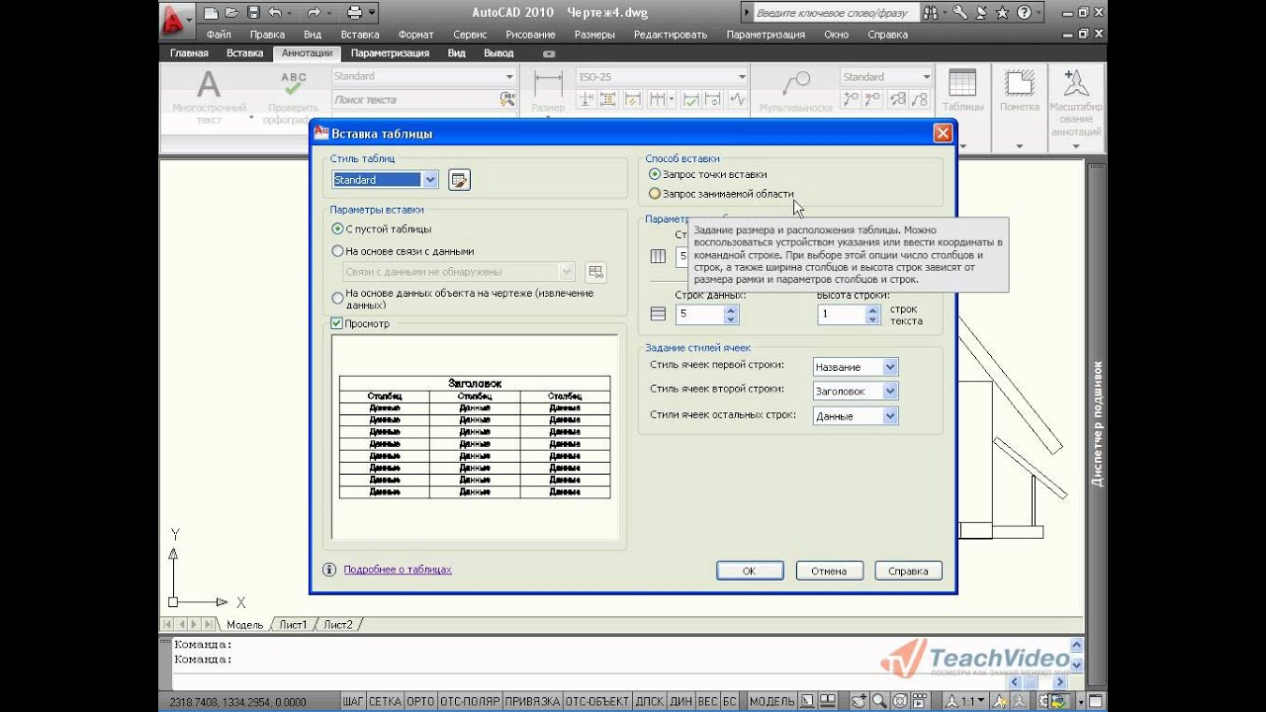1266x712 pixels.
Task: Open the Файл menu
Action: 220,34
